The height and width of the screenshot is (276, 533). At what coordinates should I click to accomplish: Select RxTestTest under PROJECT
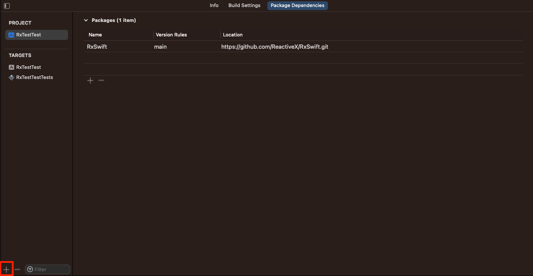pos(36,35)
